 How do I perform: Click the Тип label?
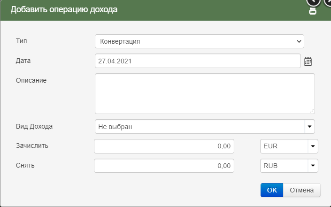(21, 41)
